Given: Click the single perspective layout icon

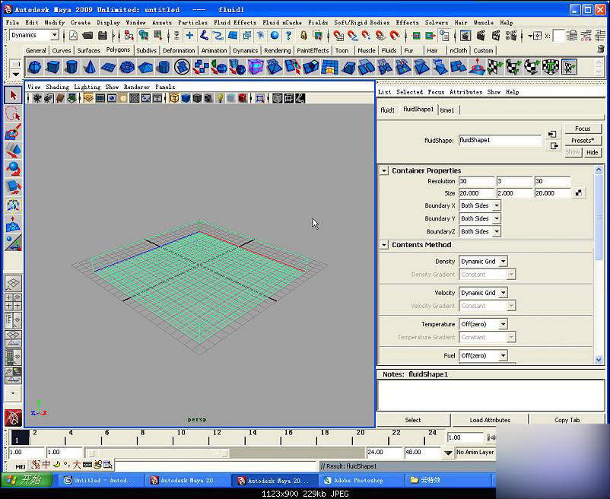Looking at the screenshot, I should (13, 284).
